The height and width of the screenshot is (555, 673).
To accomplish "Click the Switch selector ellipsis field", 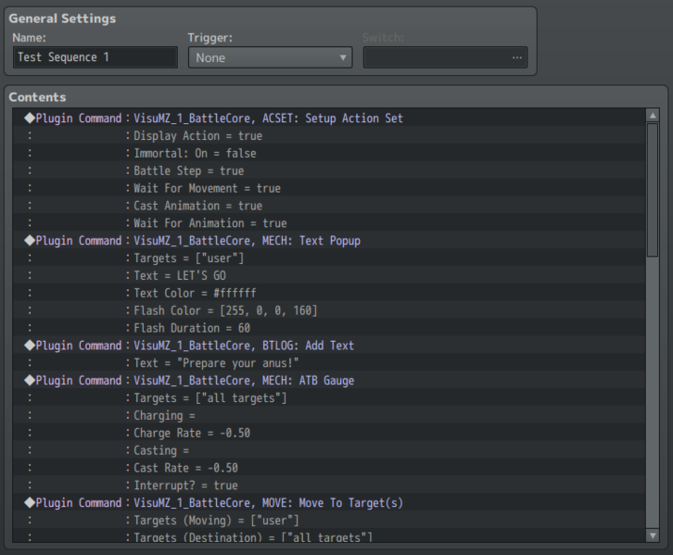I will 445,57.
